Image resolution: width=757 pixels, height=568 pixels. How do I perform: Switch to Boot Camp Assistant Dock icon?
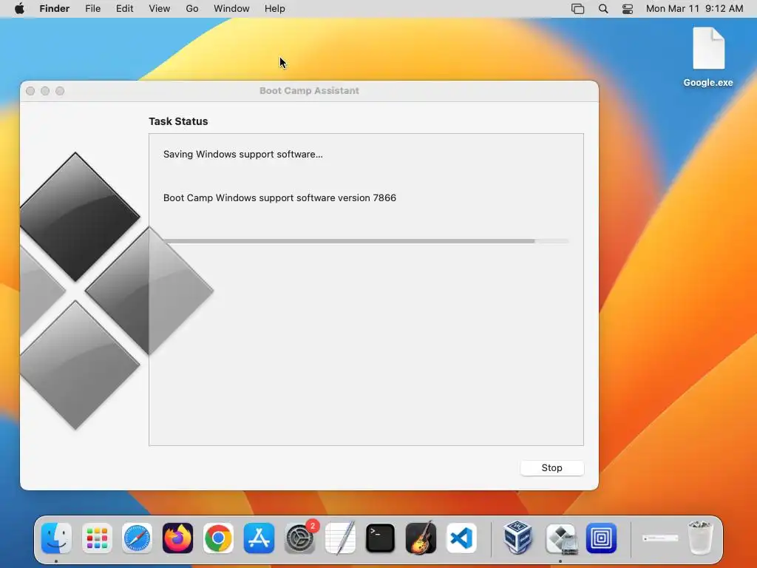point(561,538)
